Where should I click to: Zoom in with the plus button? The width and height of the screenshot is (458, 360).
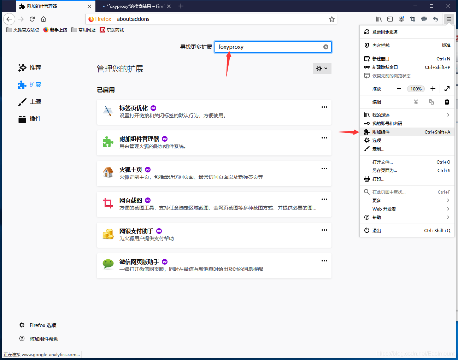coord(433,89)
